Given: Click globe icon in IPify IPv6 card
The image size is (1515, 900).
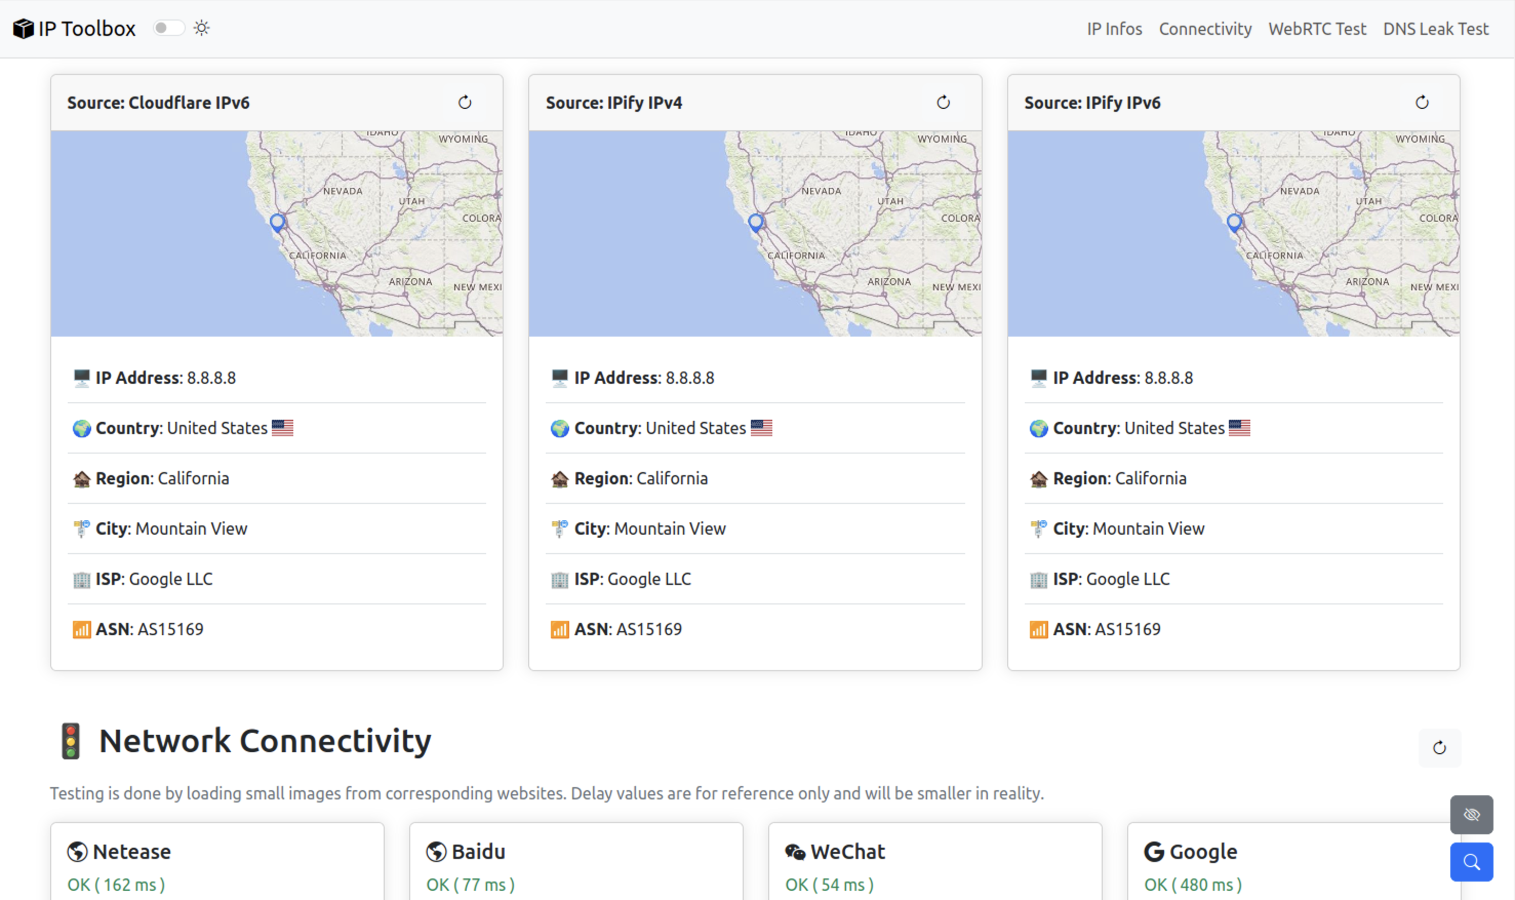Looking at the screenshot, I should pyautogui.click(x=1039, y=428).
